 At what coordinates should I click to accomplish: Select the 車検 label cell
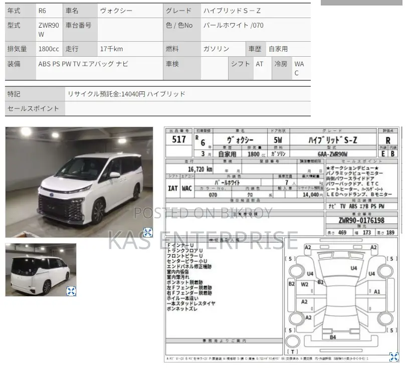pyautogui.click(x=182, y=68)
